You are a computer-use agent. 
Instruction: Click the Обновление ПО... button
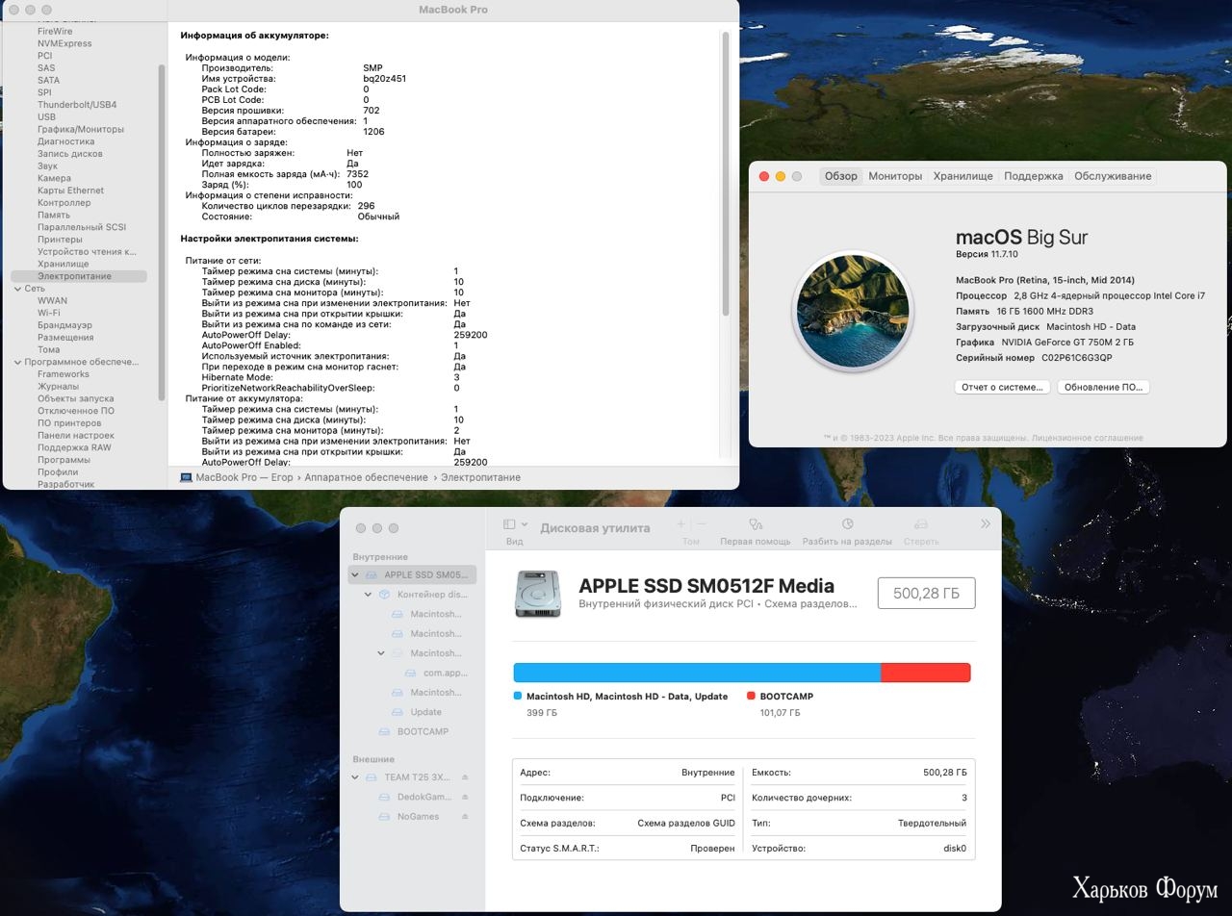pos(1103,387)
